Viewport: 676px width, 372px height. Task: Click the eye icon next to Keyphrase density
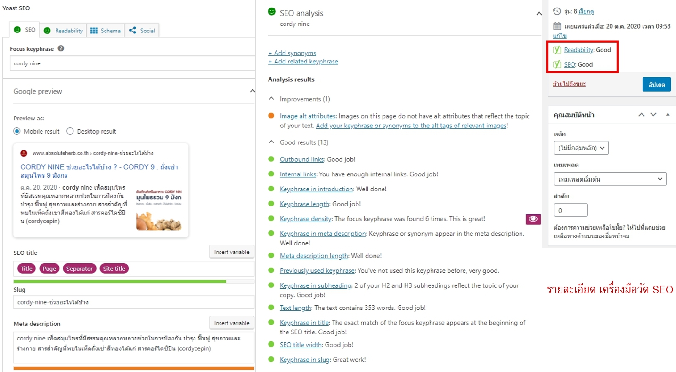tap(533, 219)
